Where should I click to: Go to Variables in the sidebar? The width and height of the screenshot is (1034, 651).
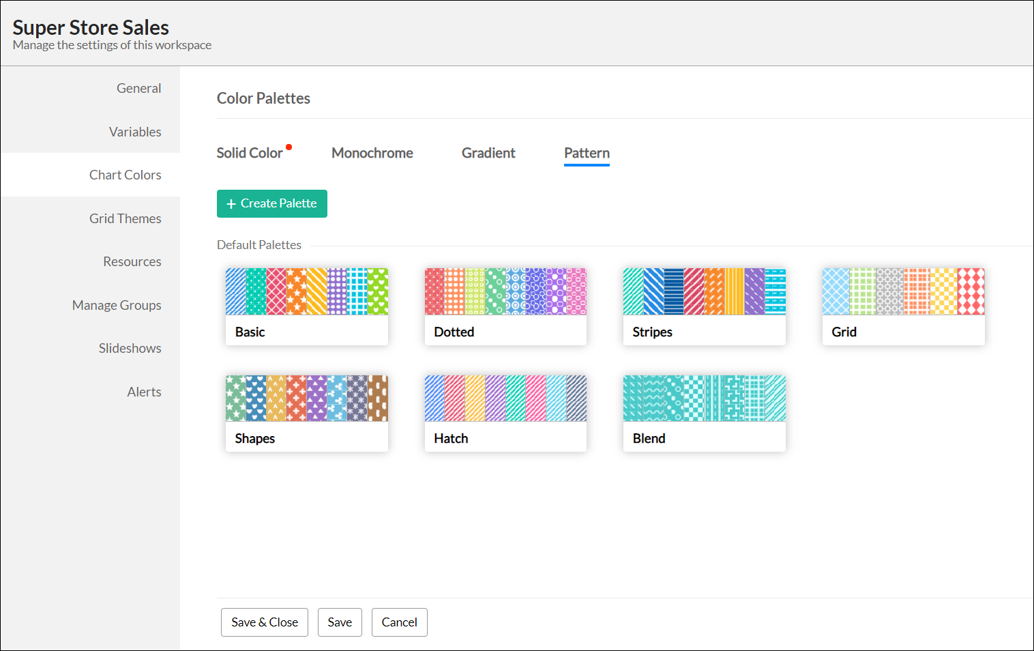pyautogui.click(x=135, y=132)
